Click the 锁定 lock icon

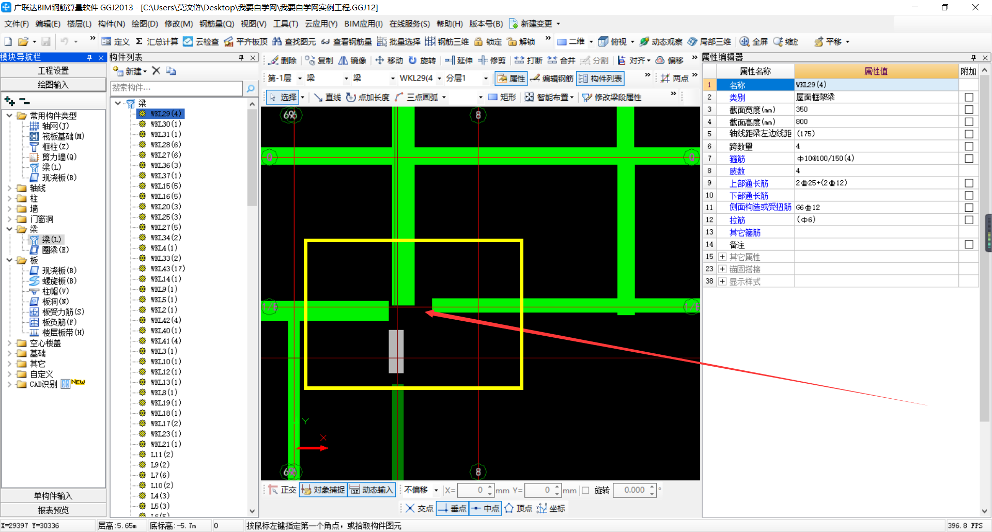[488, 41]
